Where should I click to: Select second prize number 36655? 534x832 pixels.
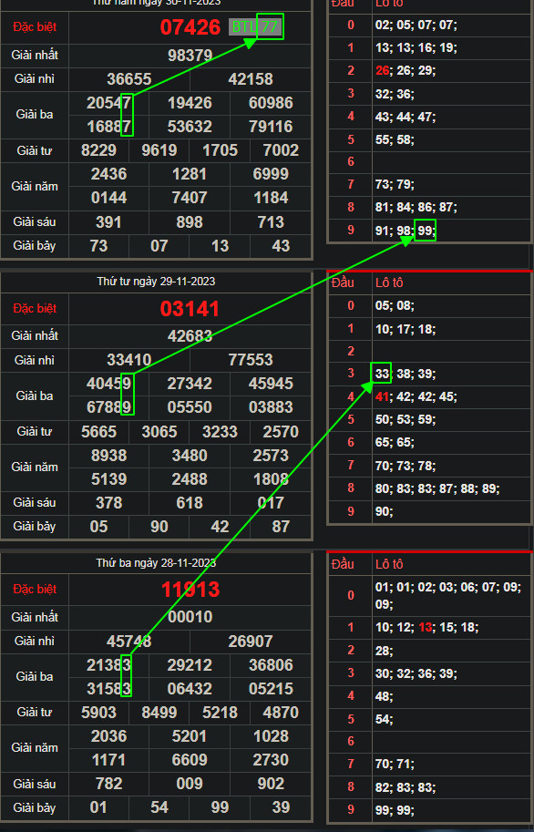[129, 79]
